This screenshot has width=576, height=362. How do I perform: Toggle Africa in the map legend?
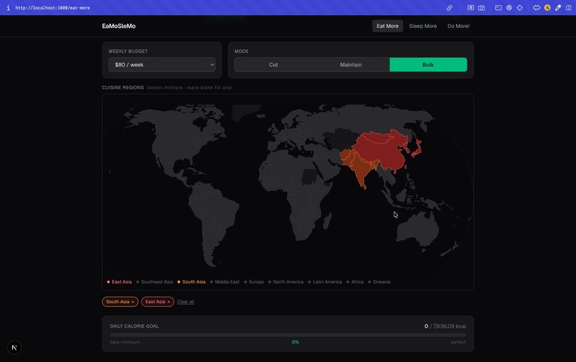coord(355,282)
